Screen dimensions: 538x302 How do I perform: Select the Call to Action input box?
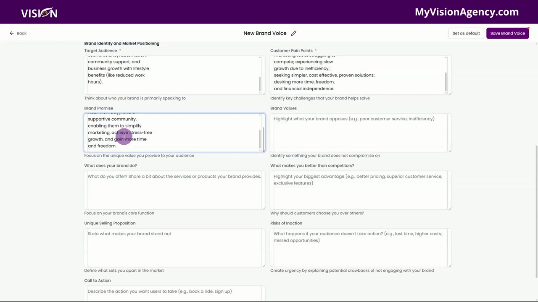click(174, 293)
